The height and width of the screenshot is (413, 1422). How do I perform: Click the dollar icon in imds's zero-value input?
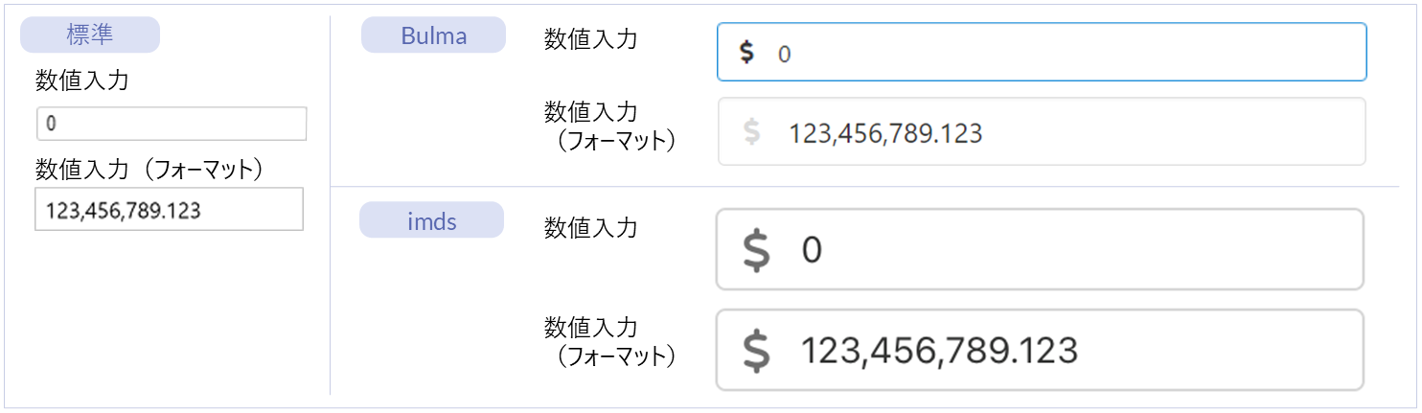click(x=756, y=250)
